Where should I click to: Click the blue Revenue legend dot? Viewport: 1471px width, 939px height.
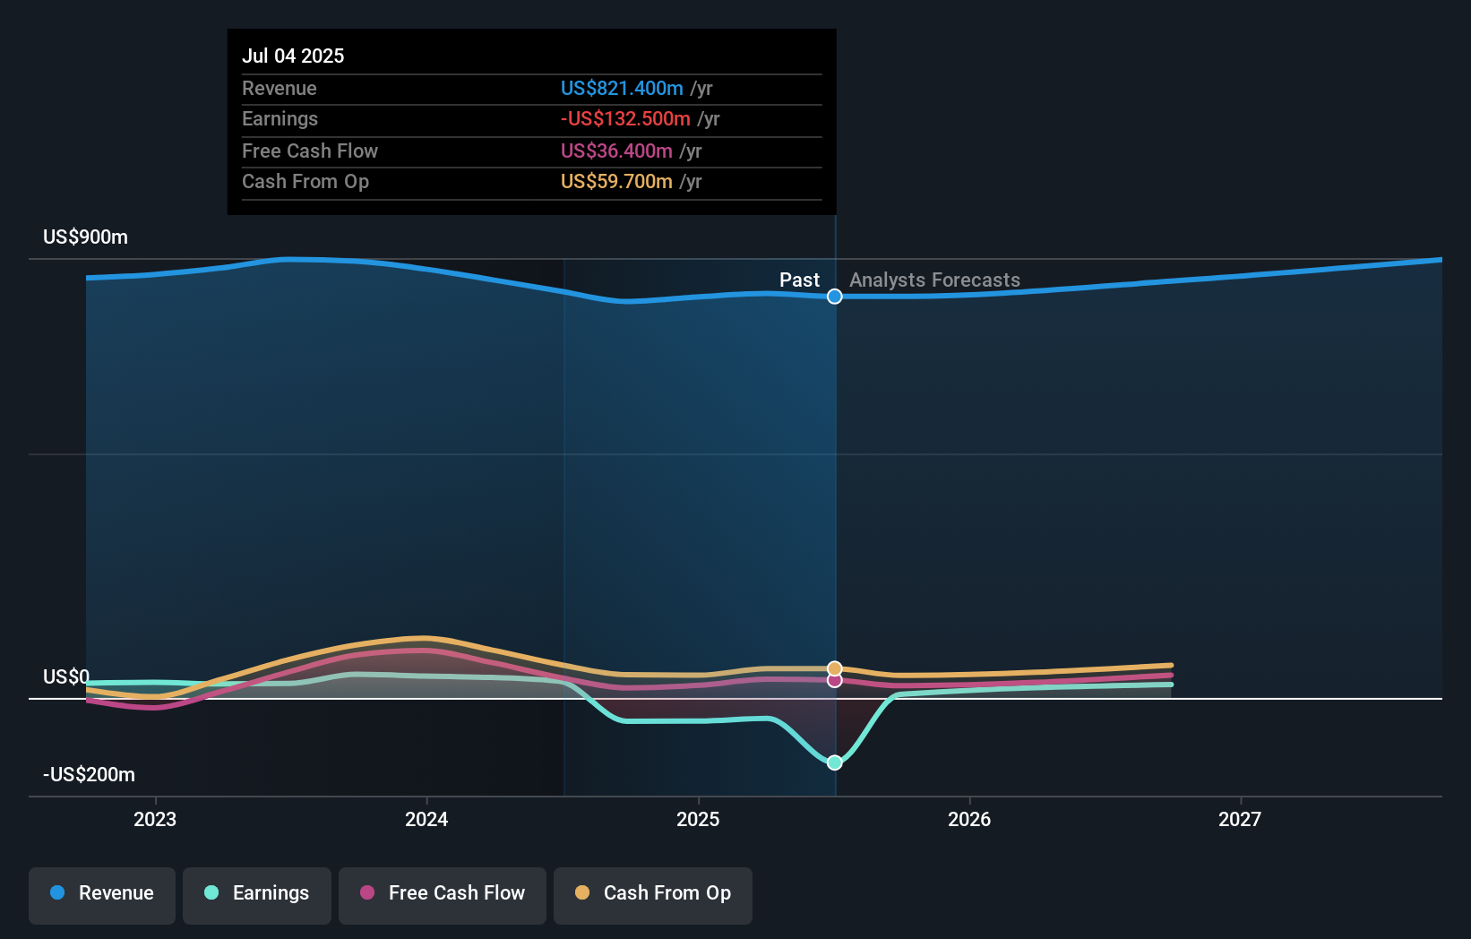point(56,893)
